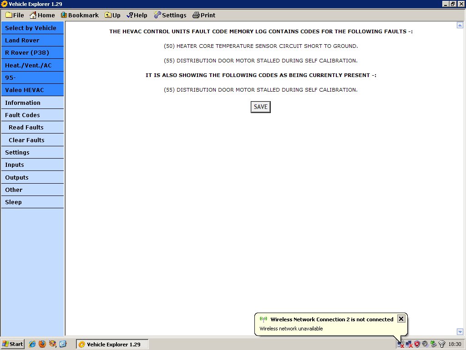Launch Internet Explorer from quick launch
This screenshot has height=350, width=466.
point(32,344)
